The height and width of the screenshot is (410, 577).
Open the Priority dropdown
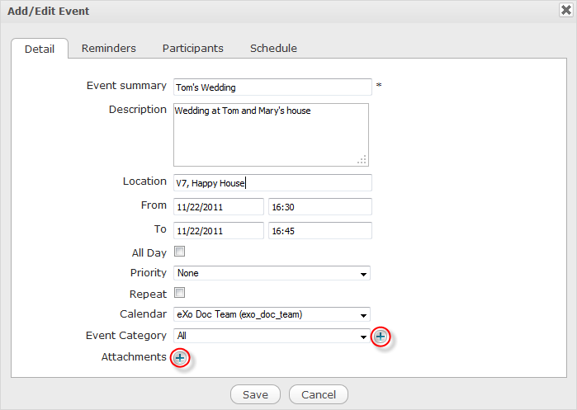(x=272, y=273)
